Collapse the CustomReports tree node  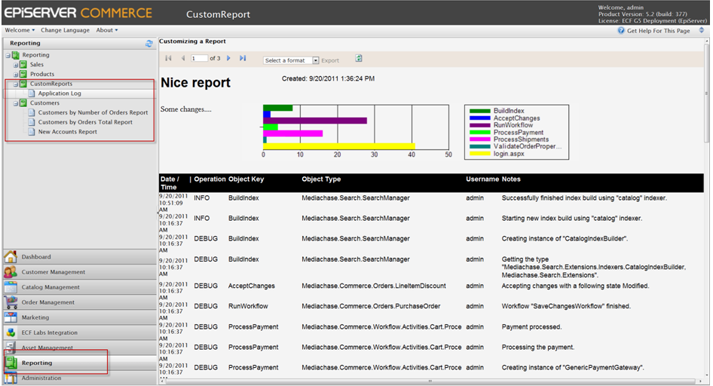click(x=14, y=84)
